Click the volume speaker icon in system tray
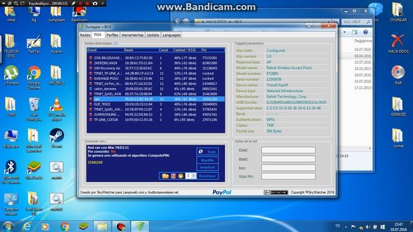 368,227
